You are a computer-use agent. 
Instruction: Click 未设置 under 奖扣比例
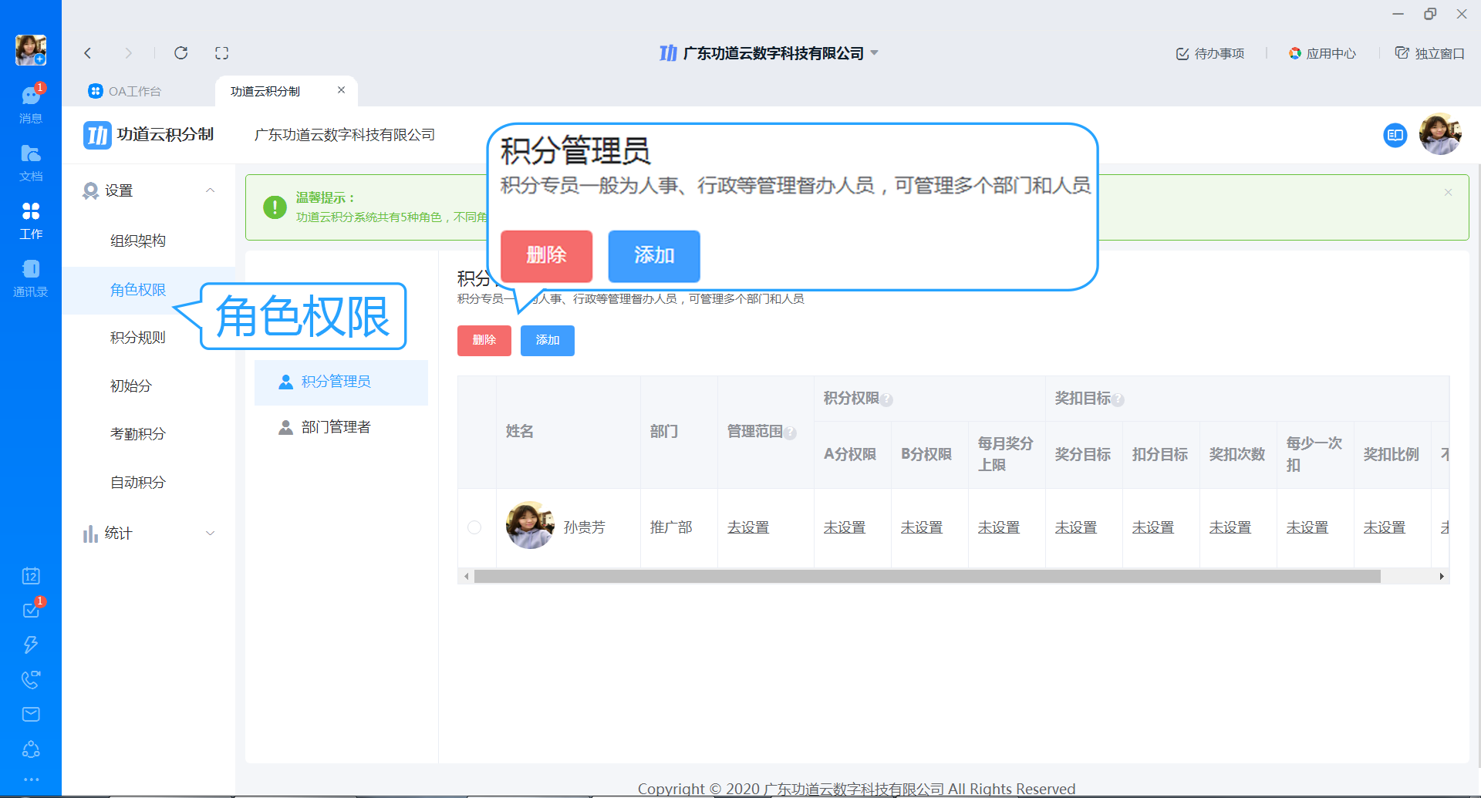click(x=1385, y=527)
